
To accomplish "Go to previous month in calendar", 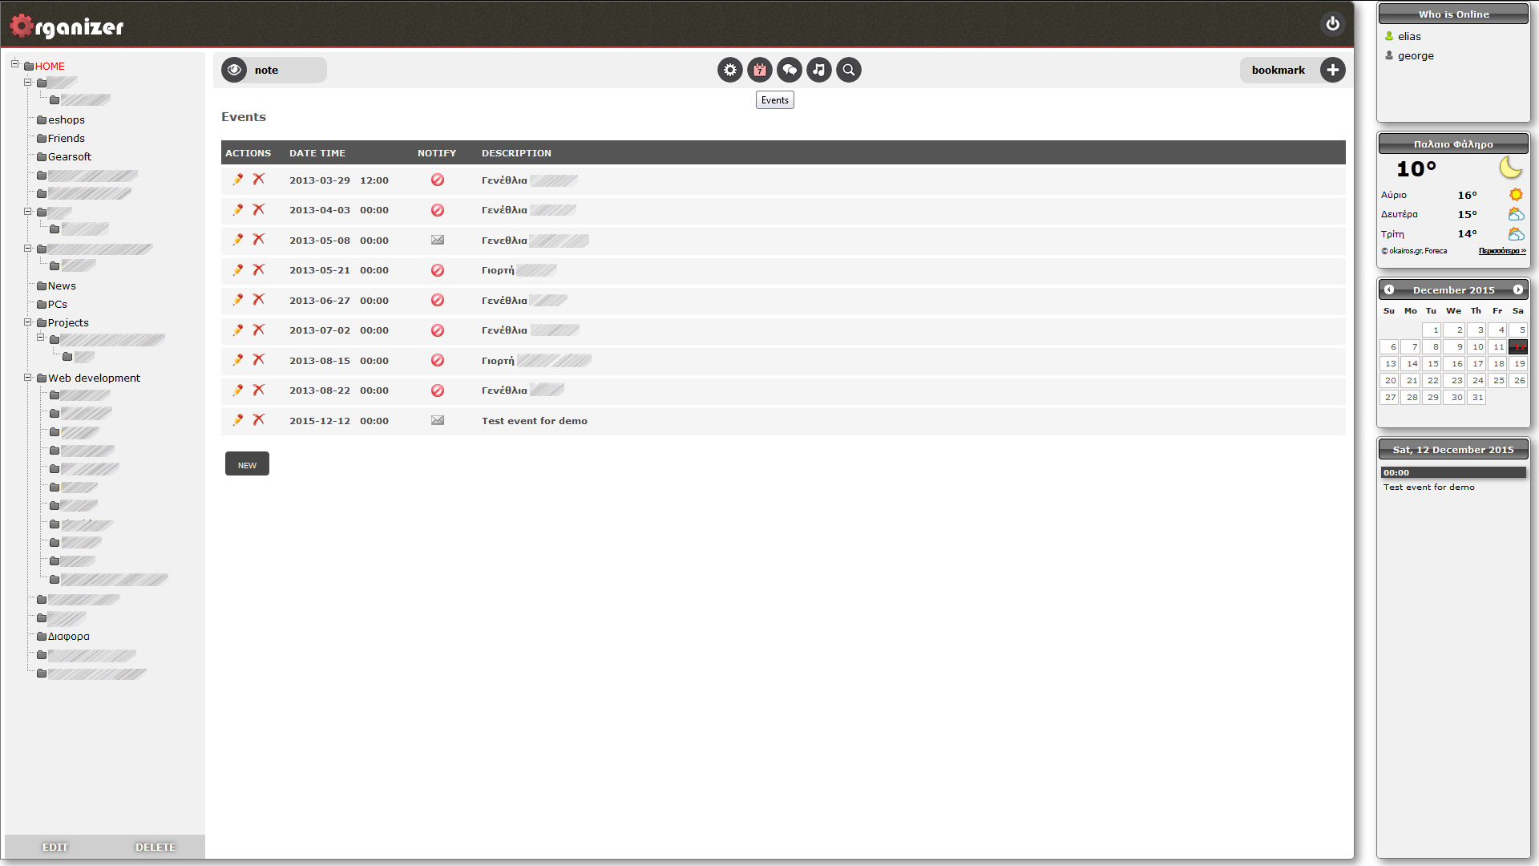I will tap(1389, 289).
